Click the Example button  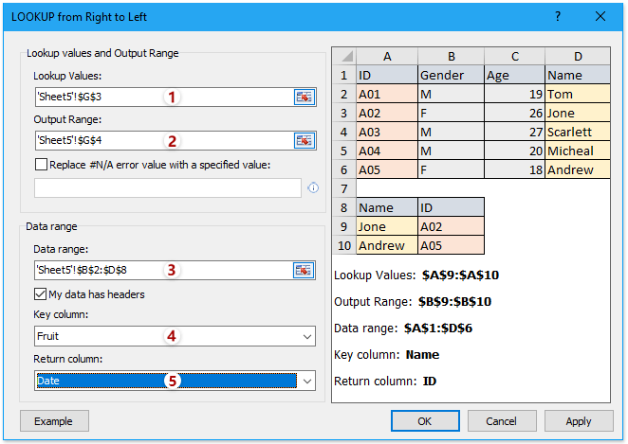pos(53,420)
